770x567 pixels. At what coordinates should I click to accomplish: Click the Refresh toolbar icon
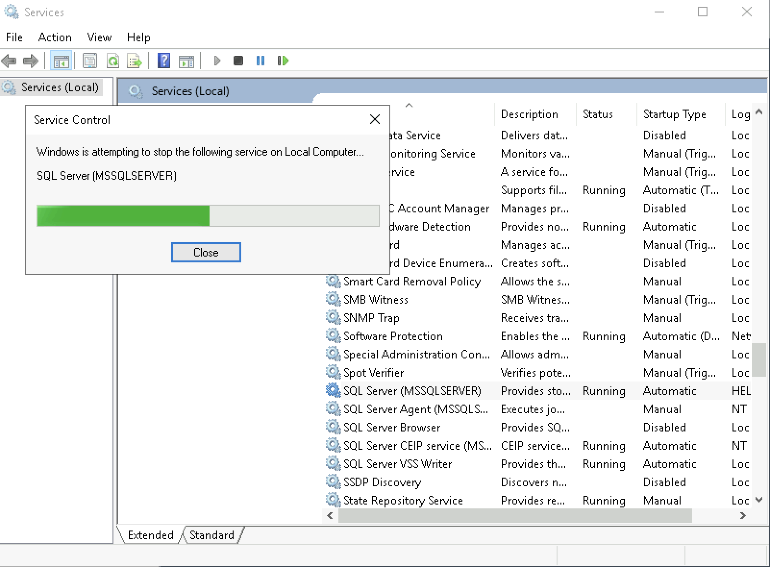(x=113, y=61)
